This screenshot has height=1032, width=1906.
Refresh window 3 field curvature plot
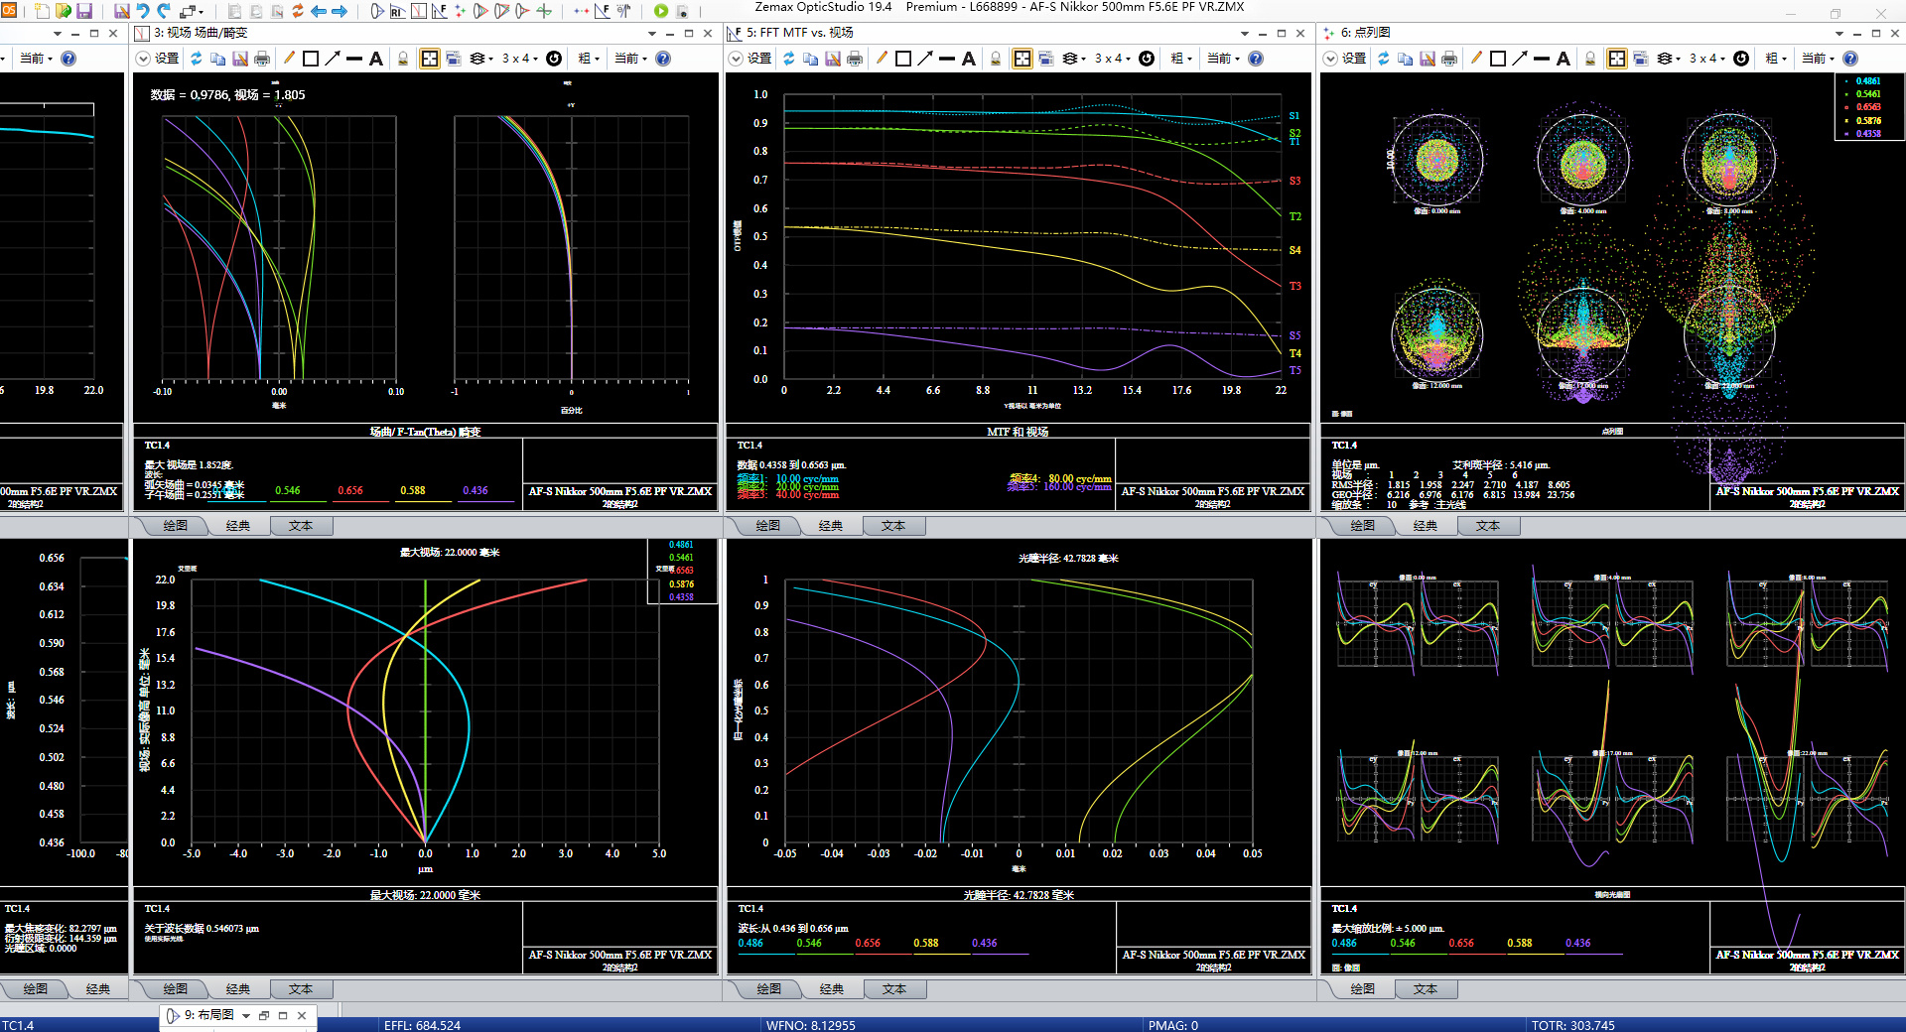click(x=197, y=59)
